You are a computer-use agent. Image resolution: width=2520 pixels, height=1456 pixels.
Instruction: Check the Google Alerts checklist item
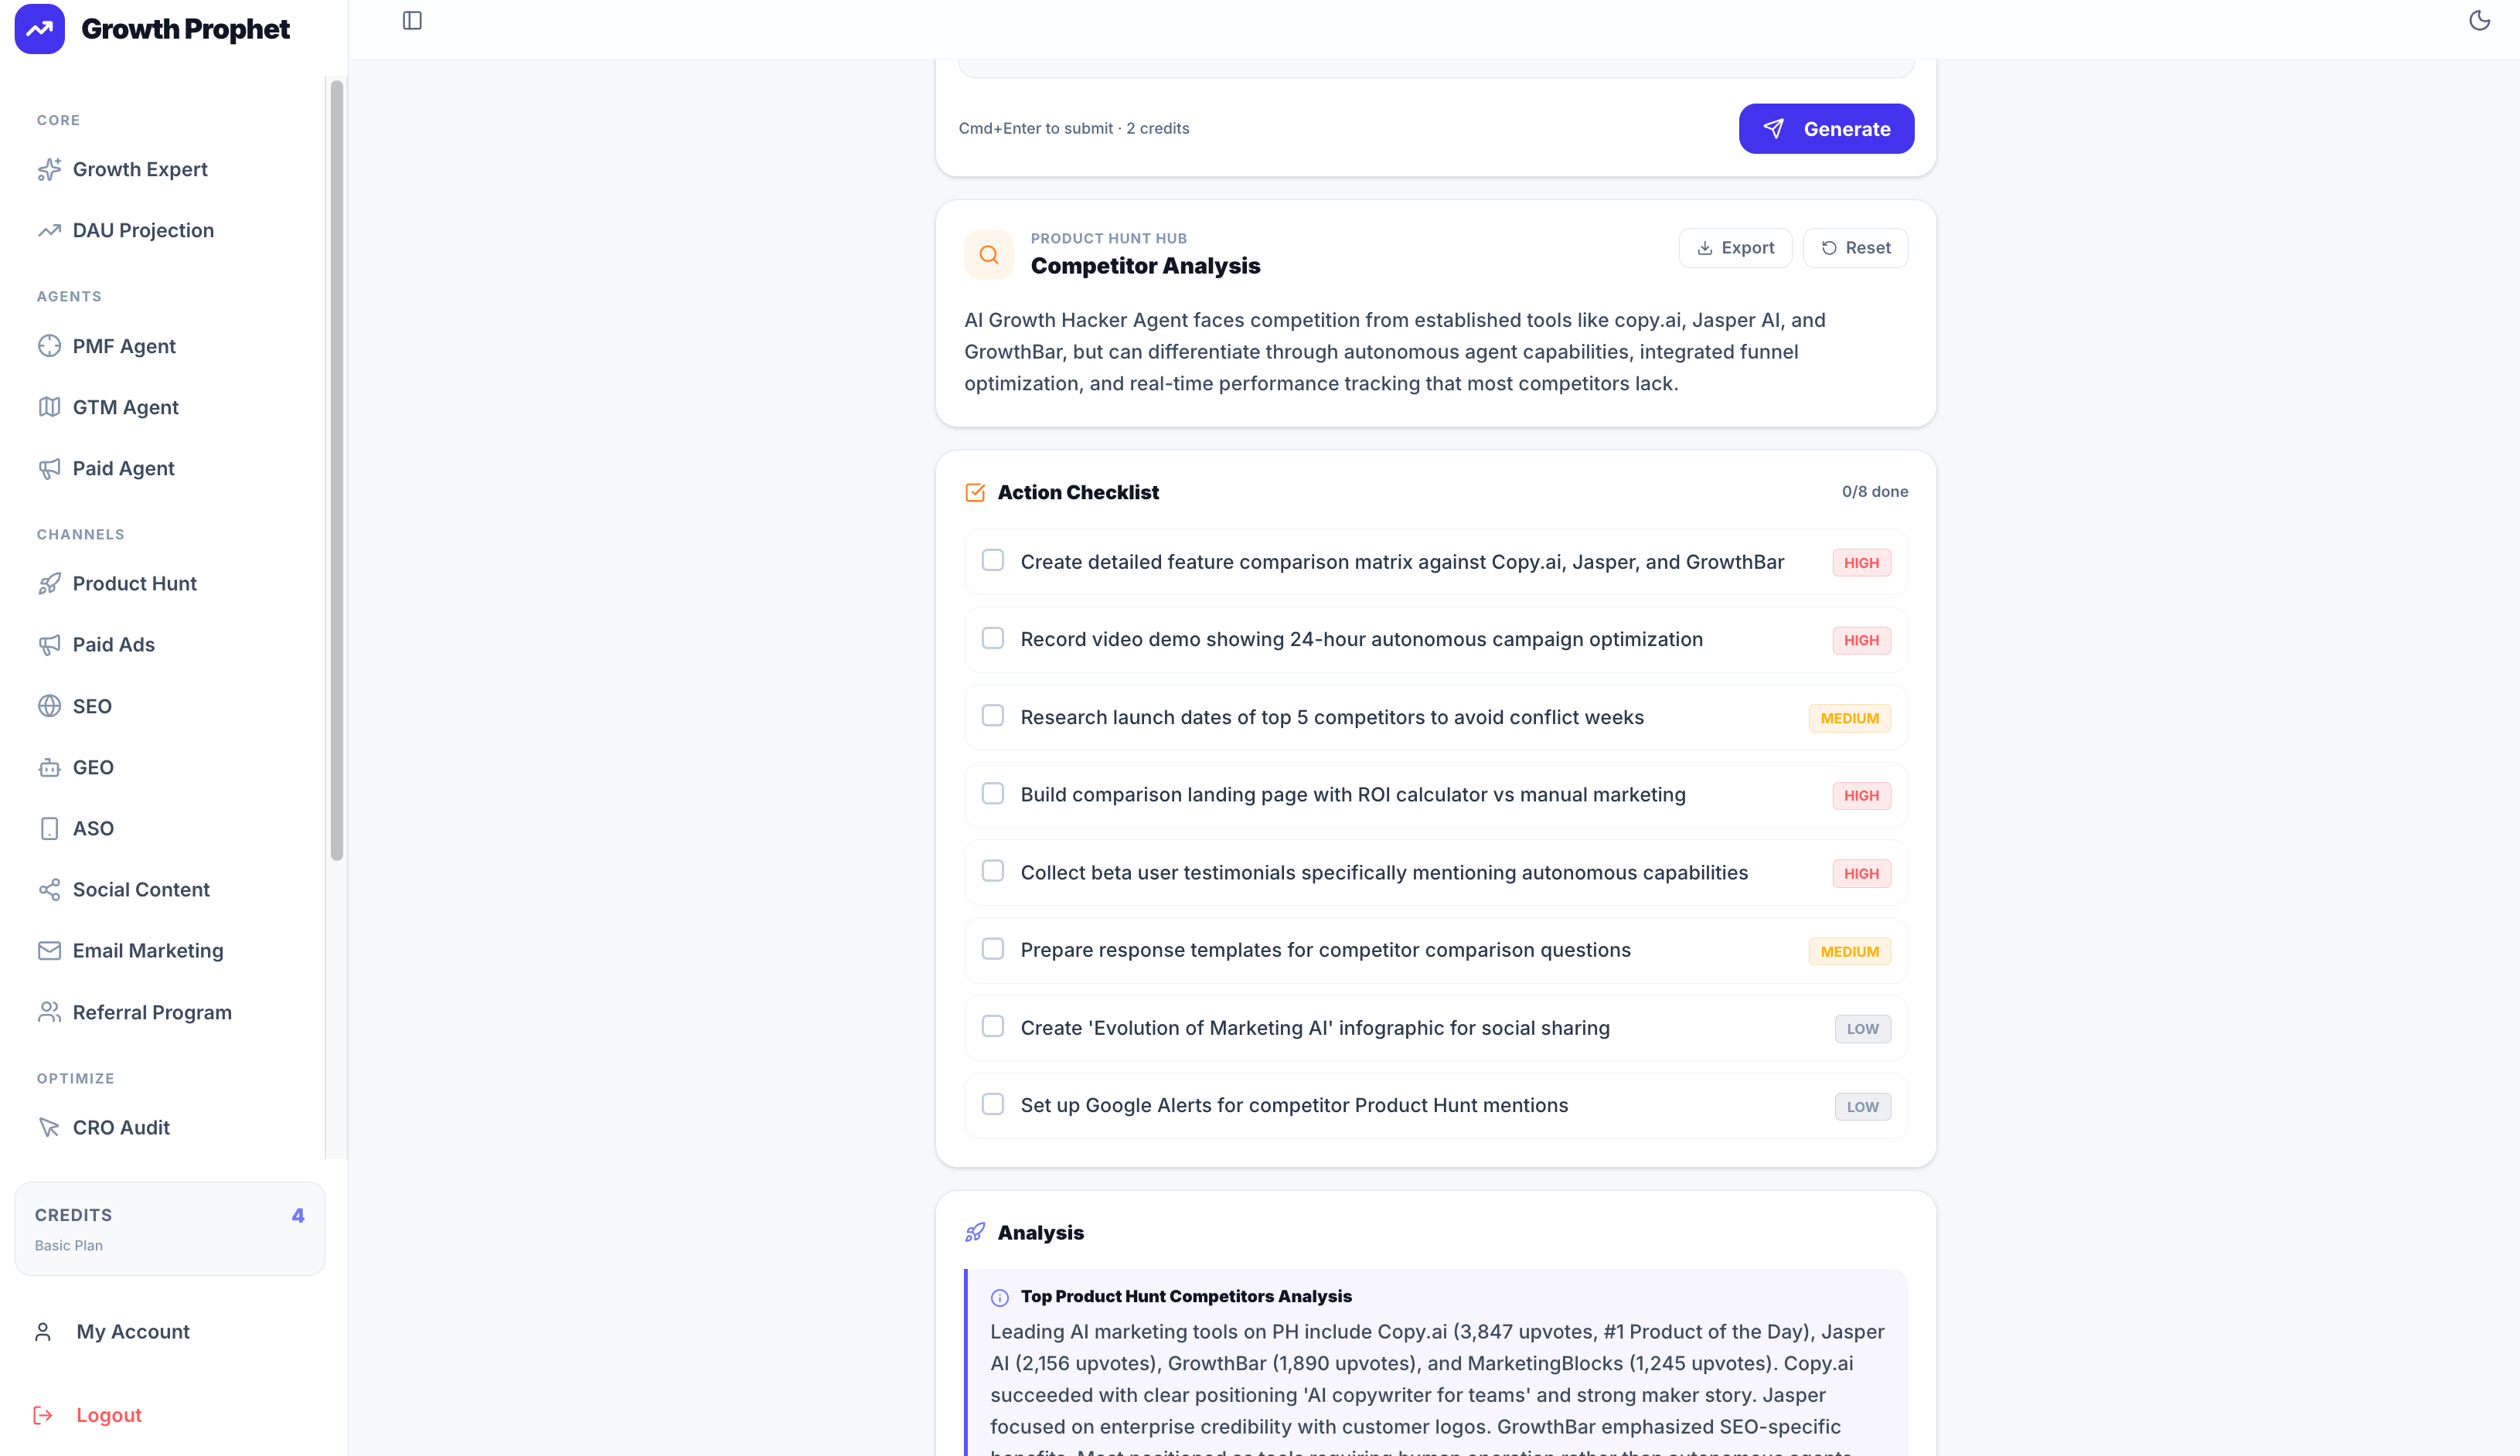tap(993, 1104)
